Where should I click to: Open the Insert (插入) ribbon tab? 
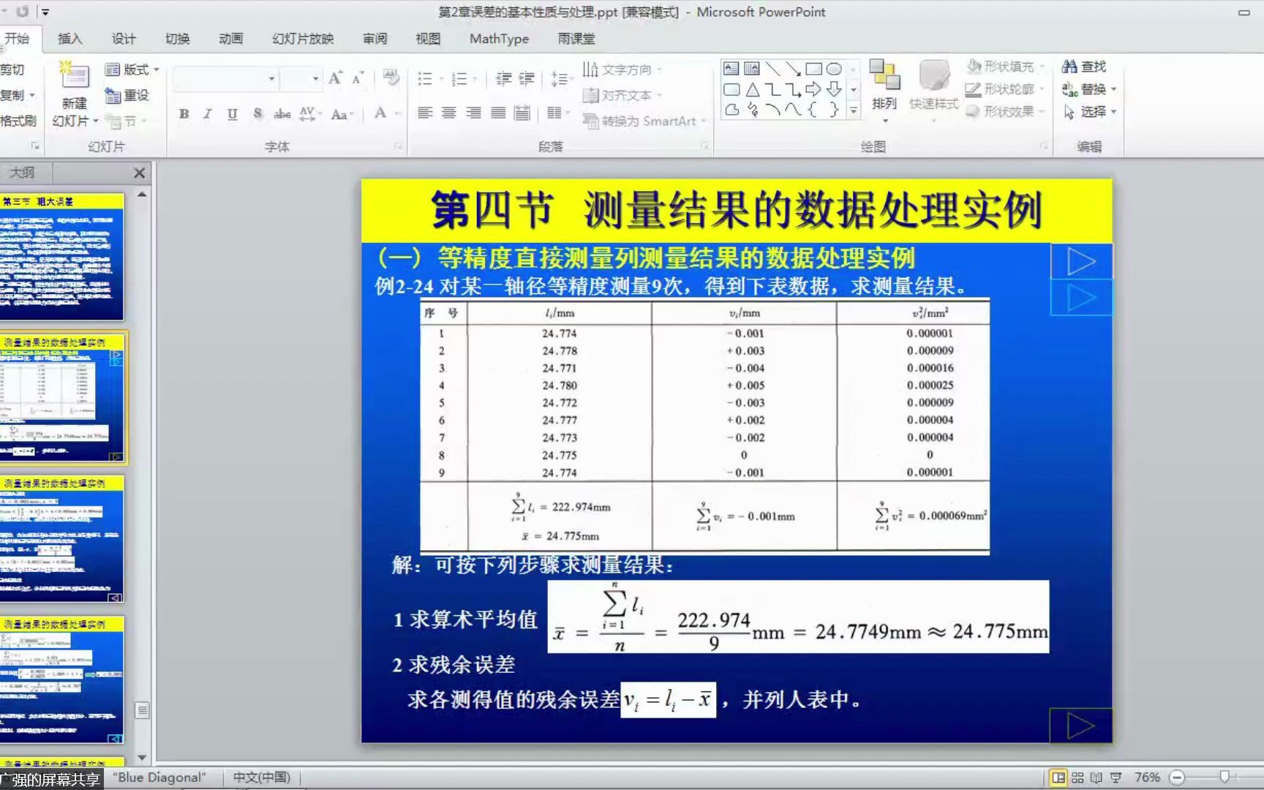point(70,39)
